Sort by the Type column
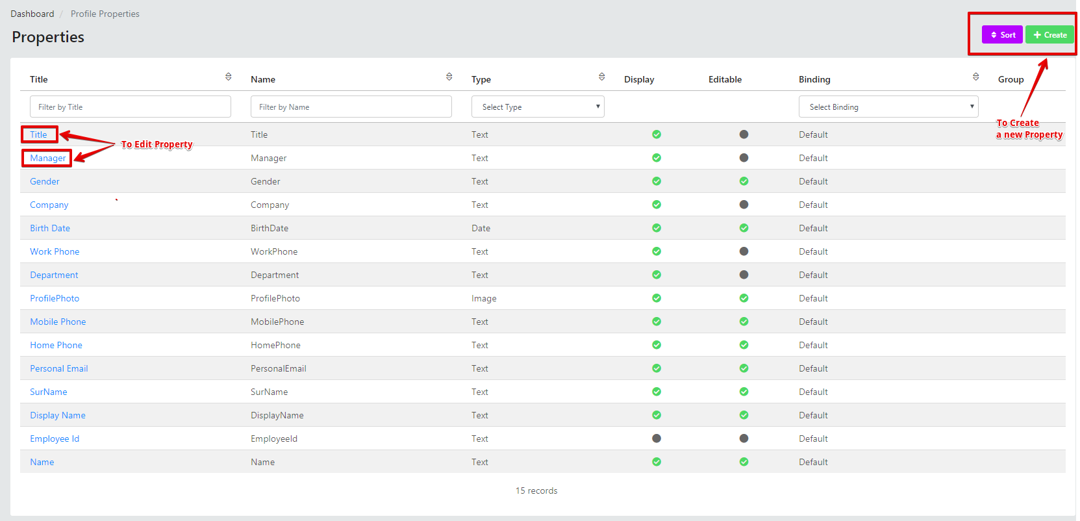Screen dimensions: 1080x521 tap(602, 77)
